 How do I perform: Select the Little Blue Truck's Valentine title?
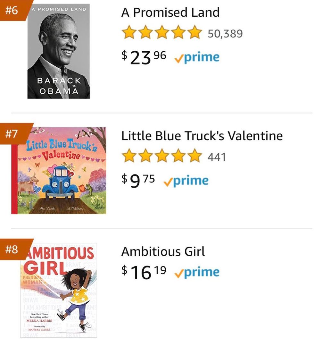[x=202, y=136]
